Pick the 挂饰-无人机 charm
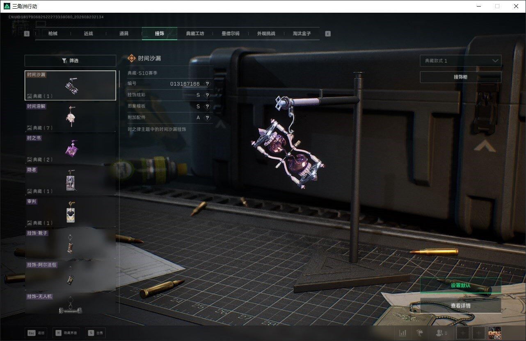 (70, 303)
